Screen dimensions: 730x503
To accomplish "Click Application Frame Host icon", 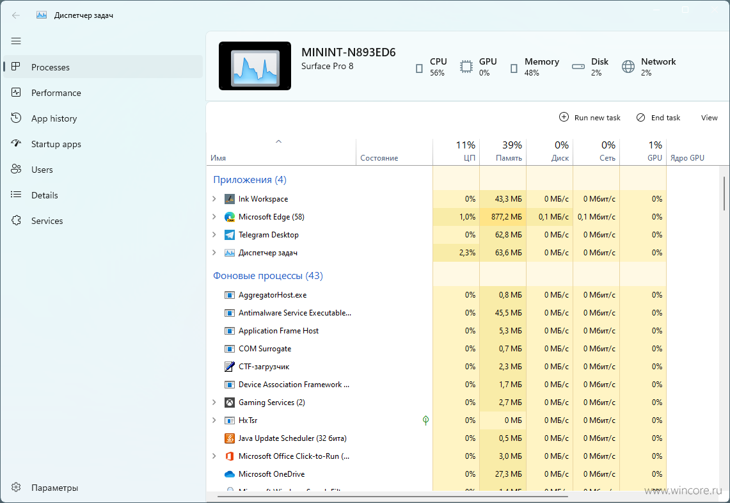I will [230, 331].
